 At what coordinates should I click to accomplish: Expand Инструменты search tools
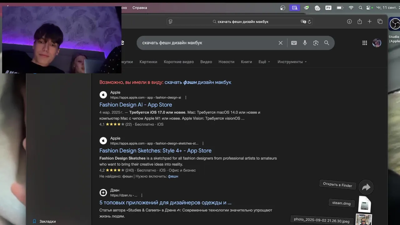[292, 62]
